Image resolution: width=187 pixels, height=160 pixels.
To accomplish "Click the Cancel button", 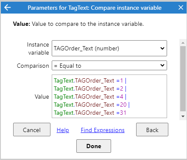I will pyautogui.click(x=32, y=130).
